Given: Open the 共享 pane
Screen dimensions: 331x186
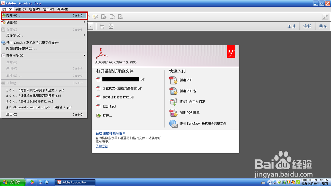Looking at the screenshot, I should [x=323, y=26].
